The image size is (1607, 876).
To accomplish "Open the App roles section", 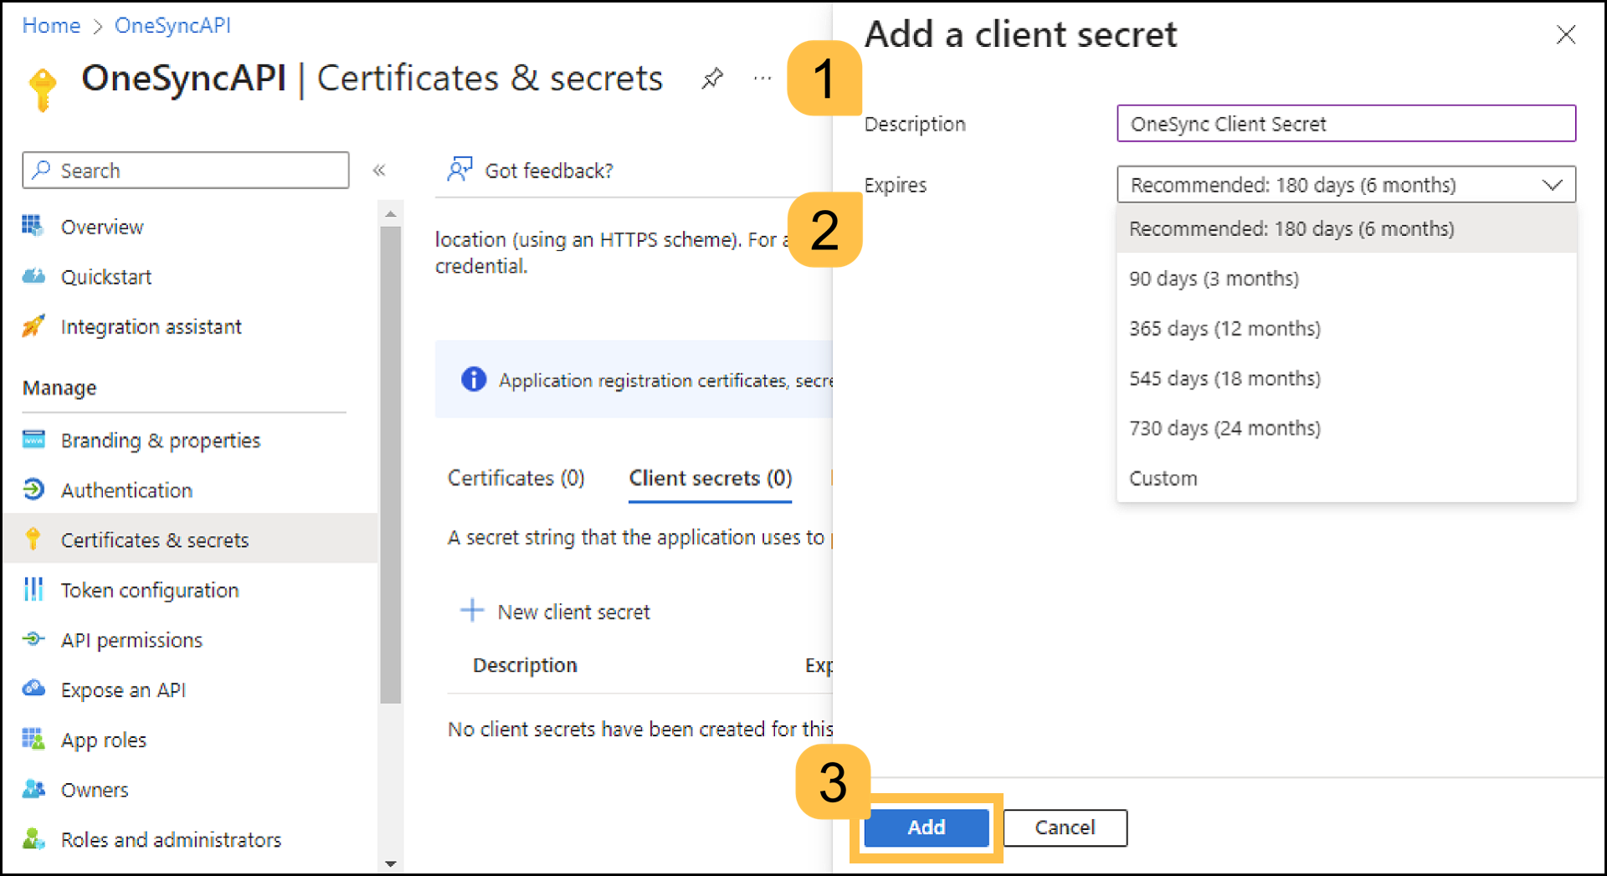I will (x=103, y=739).
